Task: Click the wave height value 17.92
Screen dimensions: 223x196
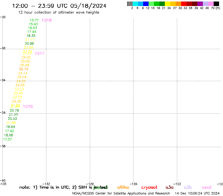Action: pos(10,131)
